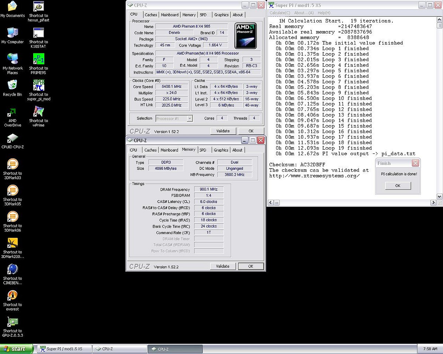Switch to Mainboard tab in upper CPU-Z
This screenshot has height=354, width=443.
click(x=170, y=15)
